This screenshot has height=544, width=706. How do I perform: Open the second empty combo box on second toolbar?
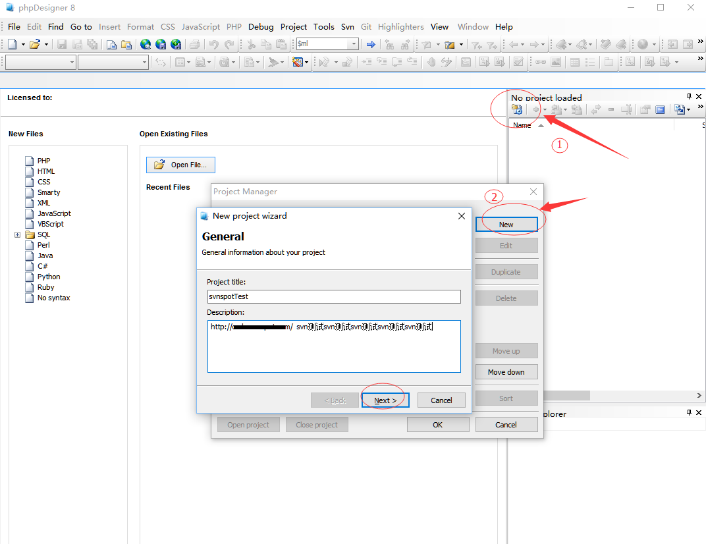coord(144,62)
